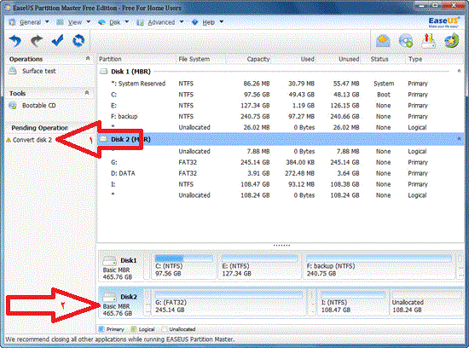
Task: Open the Help menu
Action: [208, 22]
